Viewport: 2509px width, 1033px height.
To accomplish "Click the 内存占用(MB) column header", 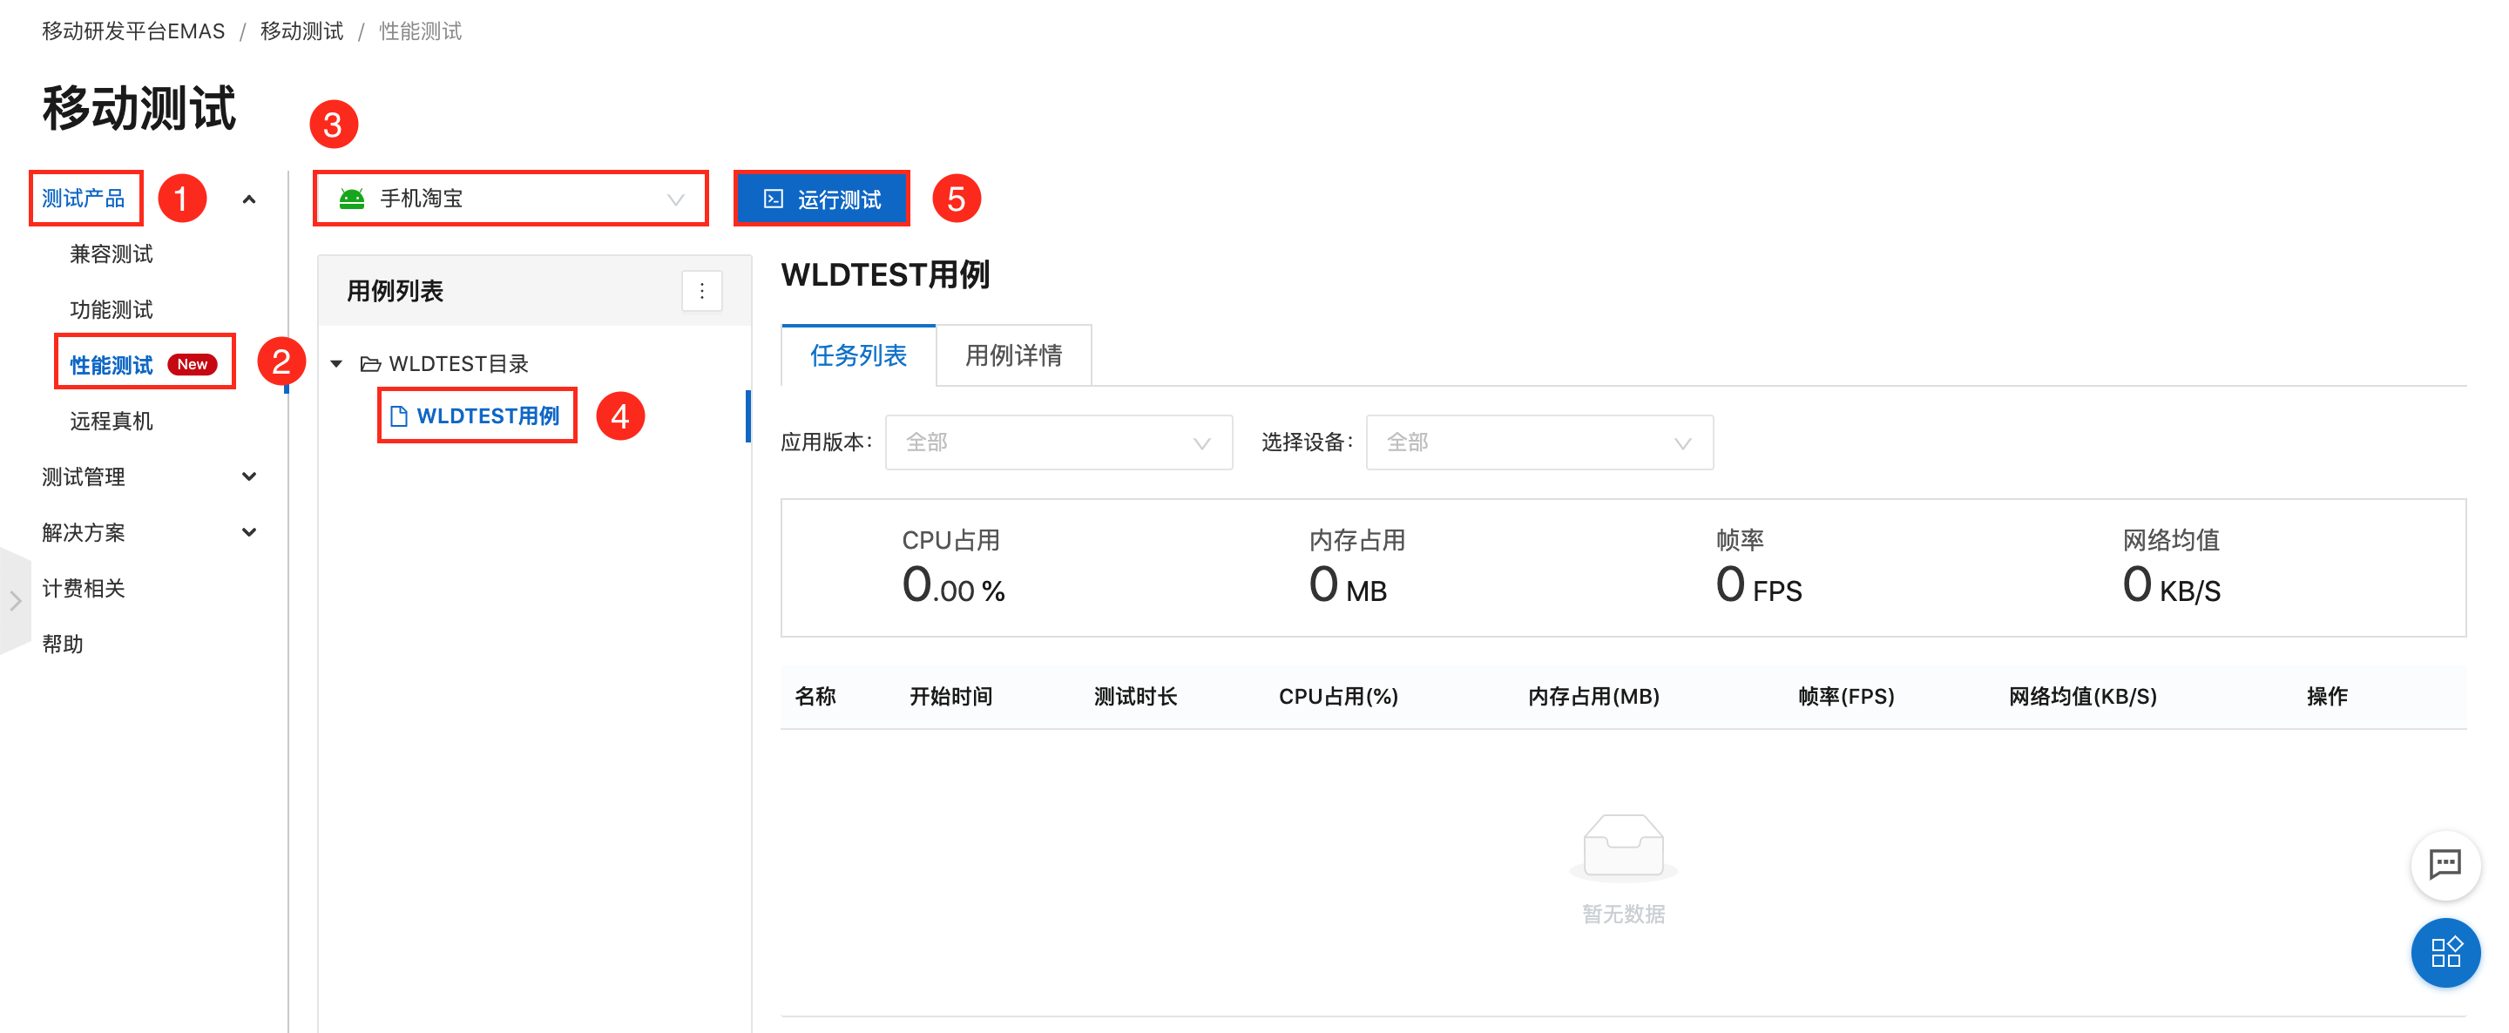I will tap(1593, 696).
